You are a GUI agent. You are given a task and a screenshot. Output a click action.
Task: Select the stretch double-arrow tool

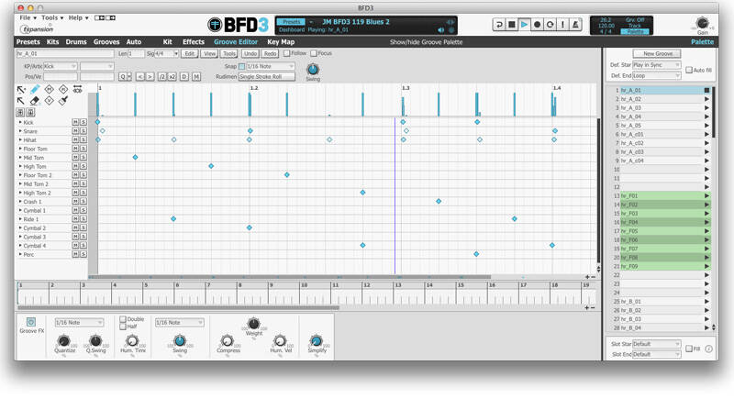click(x=78, y=89)
